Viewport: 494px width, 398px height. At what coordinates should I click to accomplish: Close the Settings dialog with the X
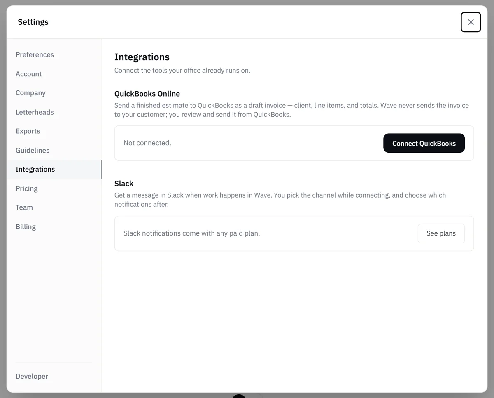471,22
